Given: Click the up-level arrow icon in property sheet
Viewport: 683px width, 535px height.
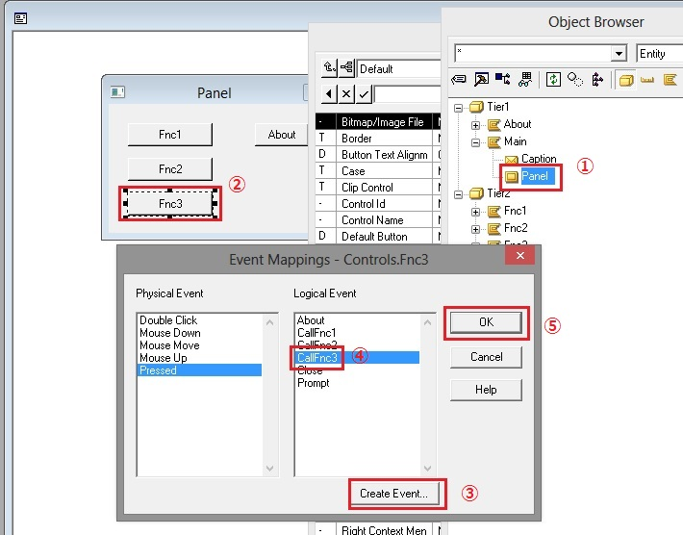Looking at the screenshot, I should coord(330,68).
